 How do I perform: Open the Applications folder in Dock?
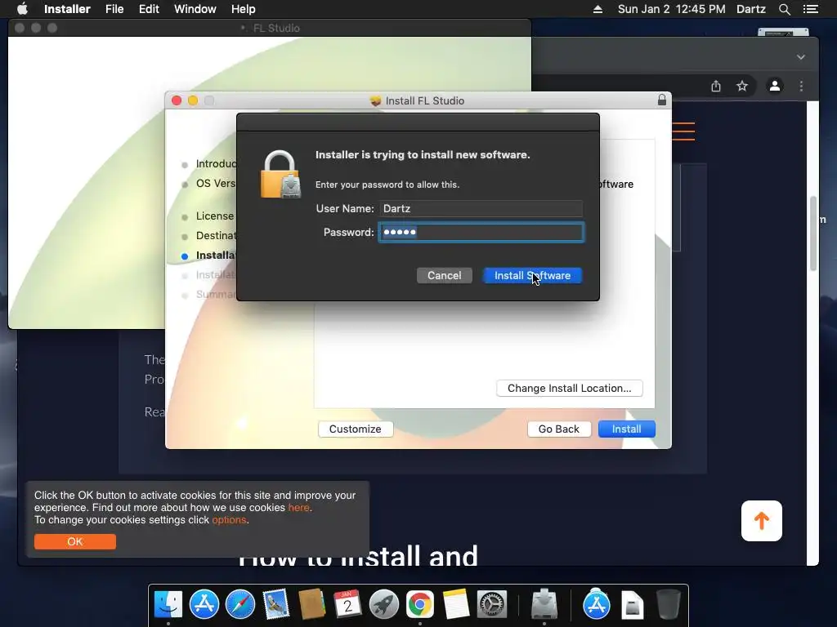click(596, 605)
